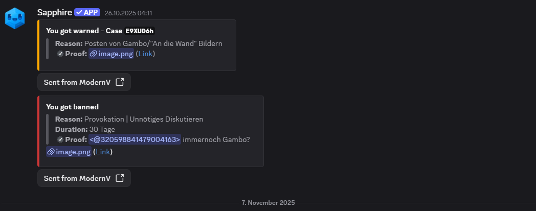
Task: Click the external link icon on the first Sent from ModernV button
Action: click(120, 82)
